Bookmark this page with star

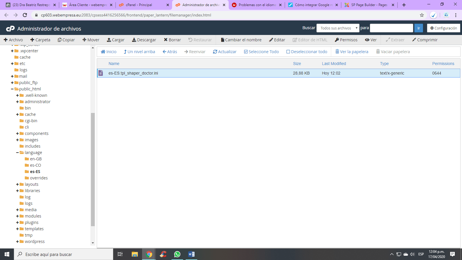coord(422,15)
